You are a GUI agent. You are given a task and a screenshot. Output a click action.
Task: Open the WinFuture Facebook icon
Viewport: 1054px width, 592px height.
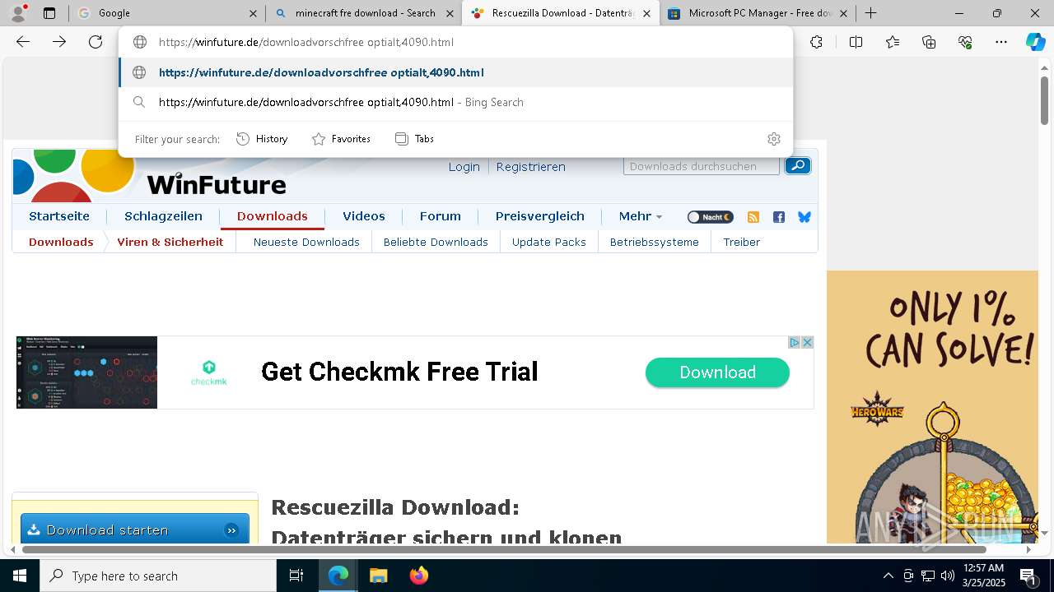point(779,217)
